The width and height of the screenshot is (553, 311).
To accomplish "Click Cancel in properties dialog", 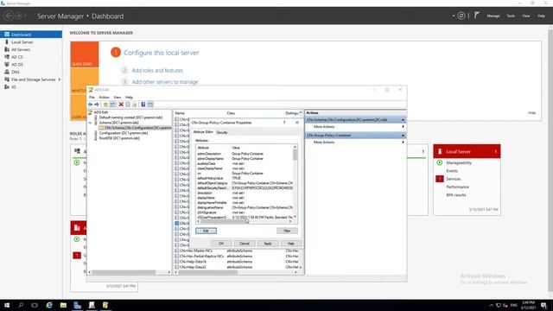I will 245,244.
